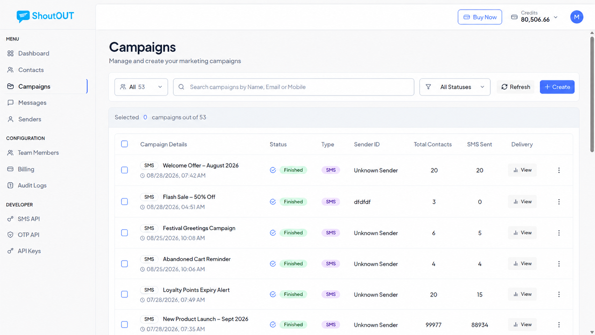
Task: Click the people icon in All 53
Action: (x=123, y=87)
